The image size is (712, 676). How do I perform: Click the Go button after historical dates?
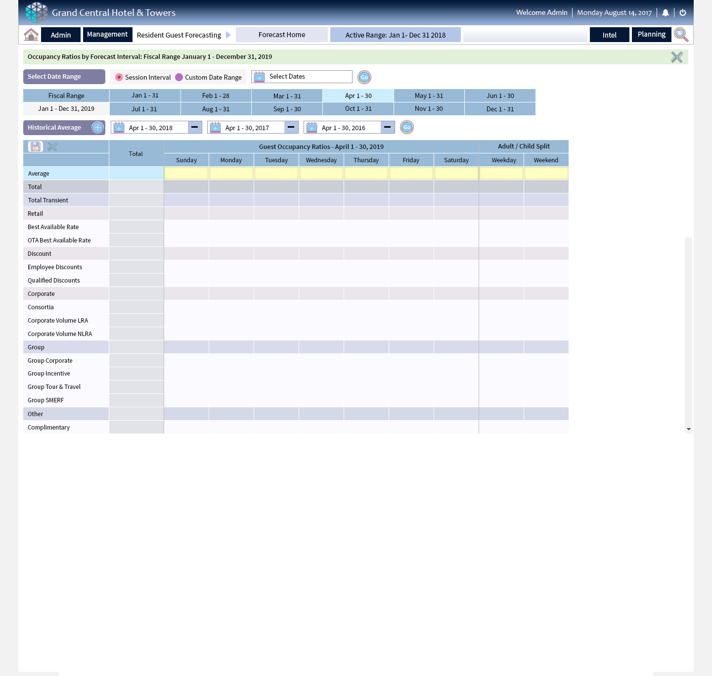[407, 128]
